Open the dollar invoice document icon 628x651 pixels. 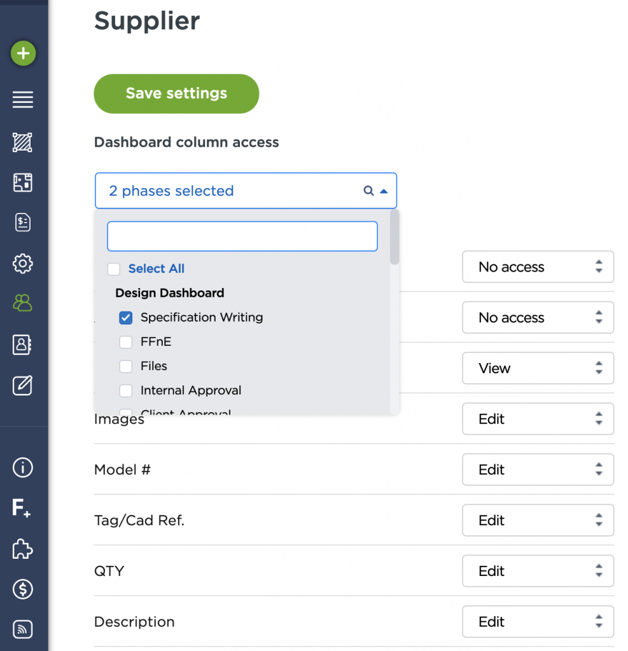coord(23,223)
